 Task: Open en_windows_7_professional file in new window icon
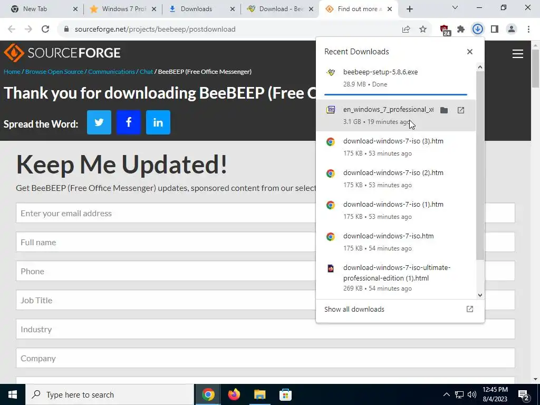coord(461,110)
